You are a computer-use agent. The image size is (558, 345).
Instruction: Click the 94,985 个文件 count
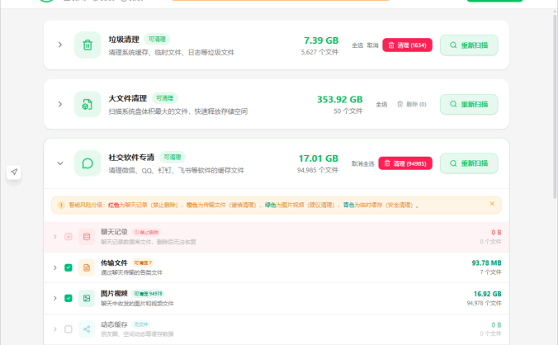coord(318,170)
